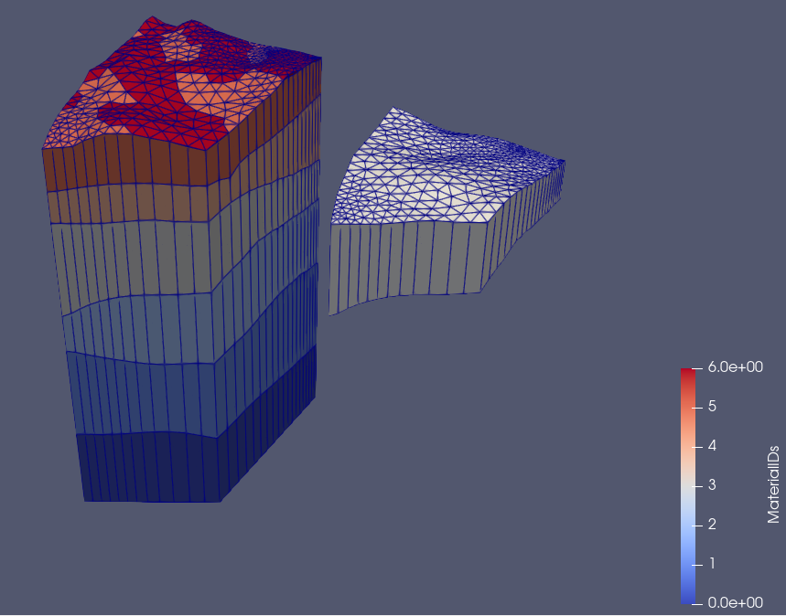The width and height of the screenshot is (786, 616).
Task: Pick the dark red top of color bar
Action: point(686,373)
